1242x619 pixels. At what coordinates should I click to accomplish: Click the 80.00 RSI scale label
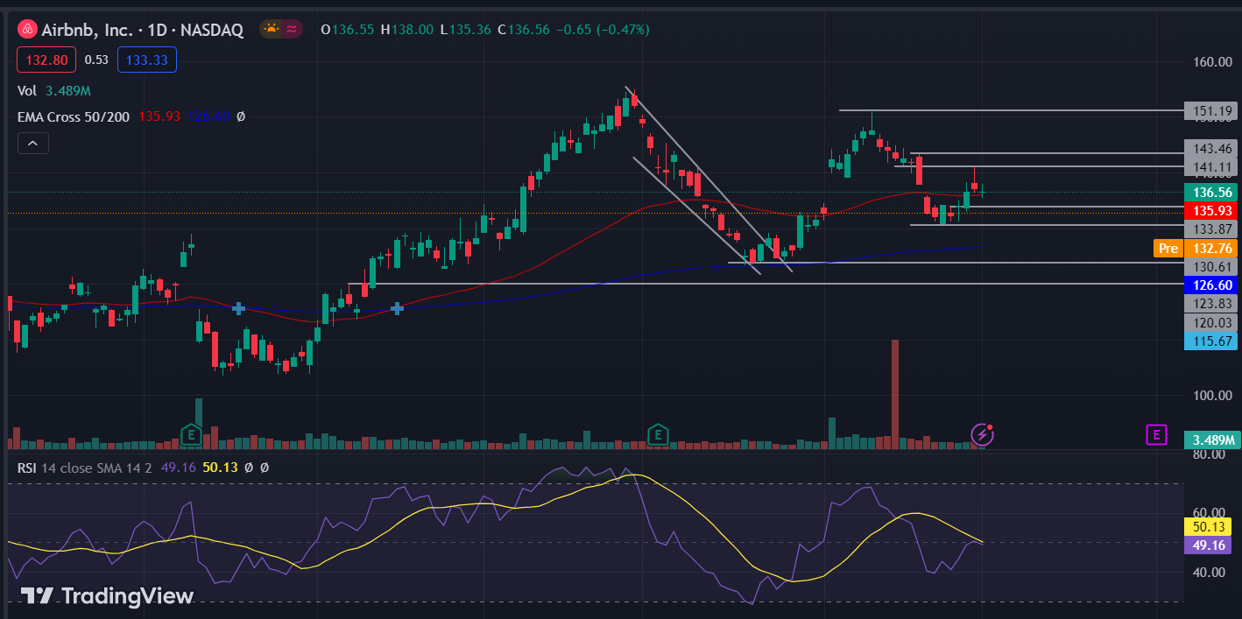[x=1209, y=455]
